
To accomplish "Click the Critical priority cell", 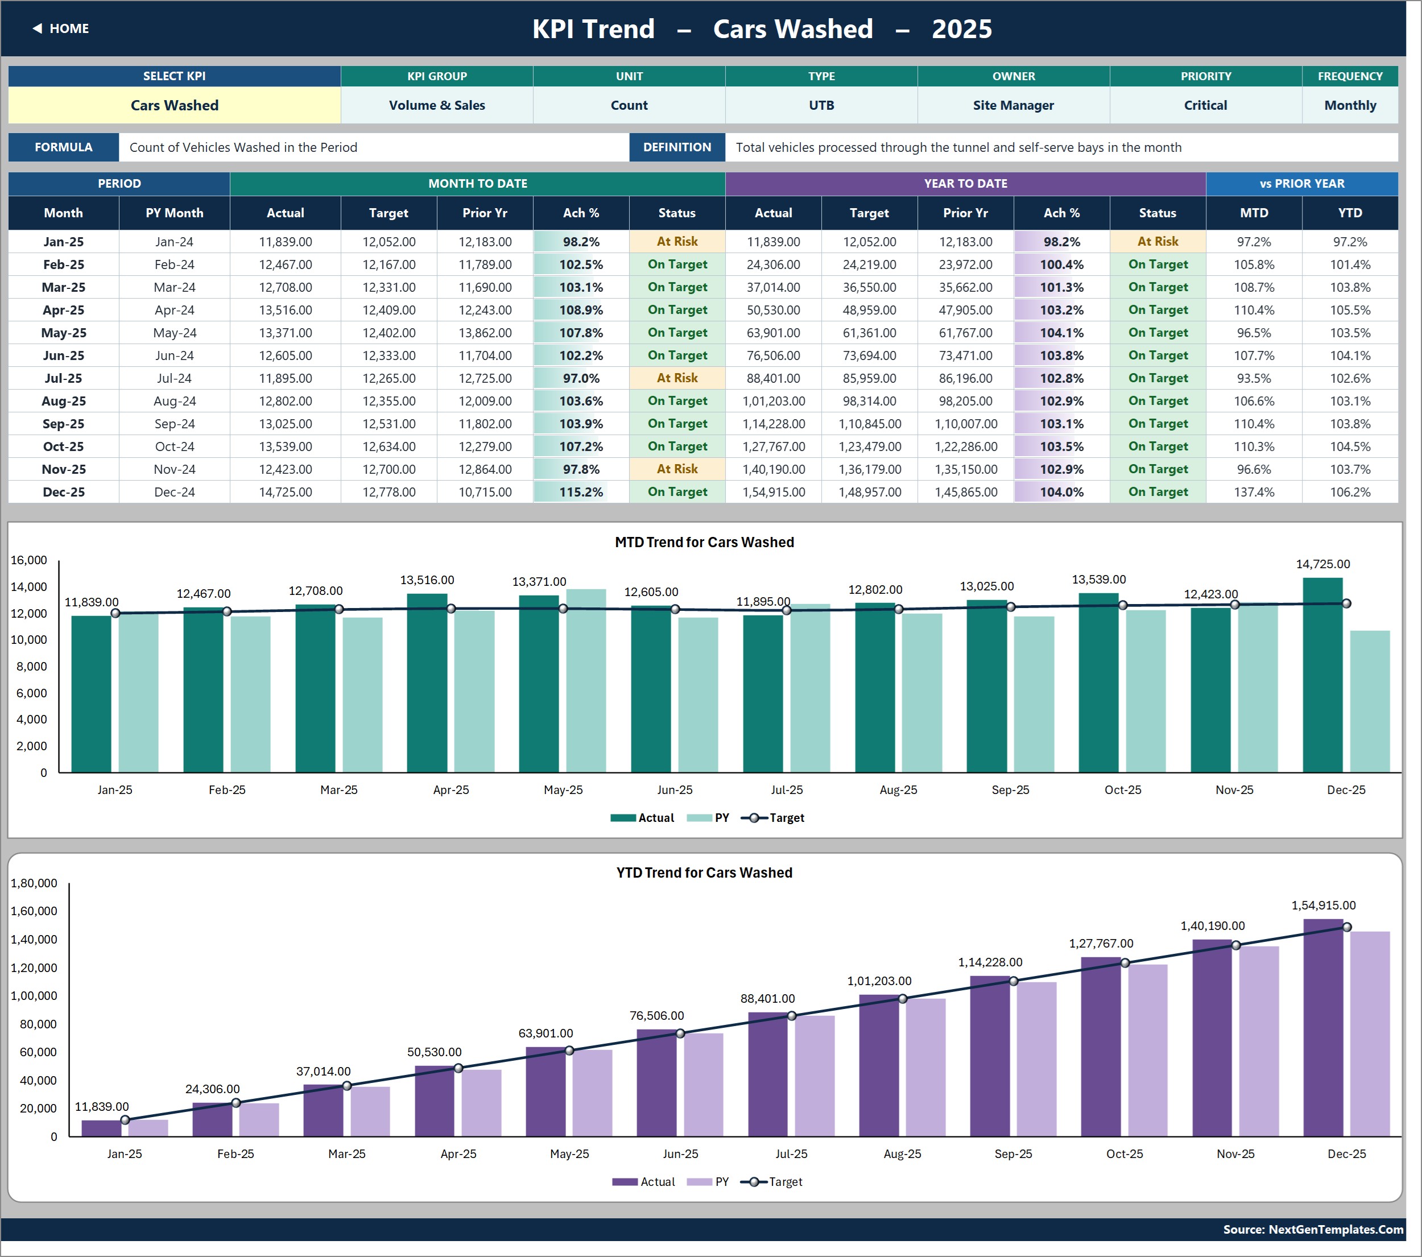I will click(1206, 105).
